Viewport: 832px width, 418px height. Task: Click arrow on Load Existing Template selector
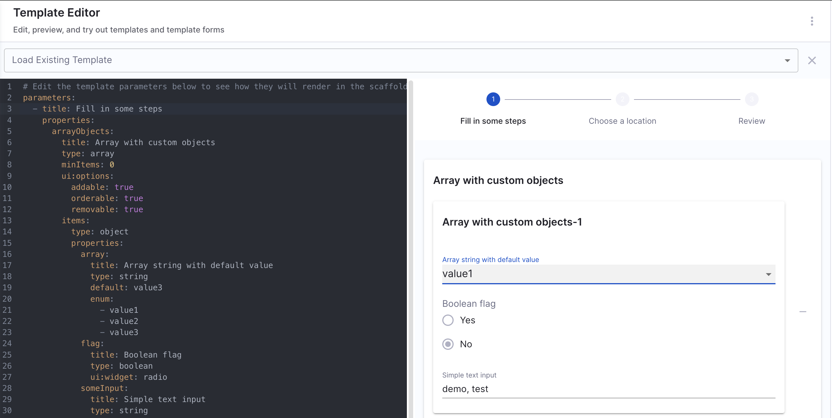(x=787, y=60)
